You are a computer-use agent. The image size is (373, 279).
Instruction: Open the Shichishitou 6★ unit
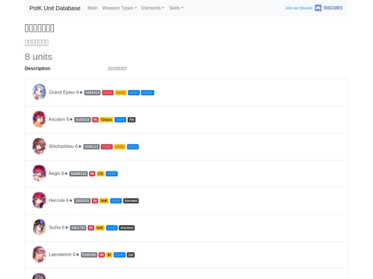coord(65,146)
